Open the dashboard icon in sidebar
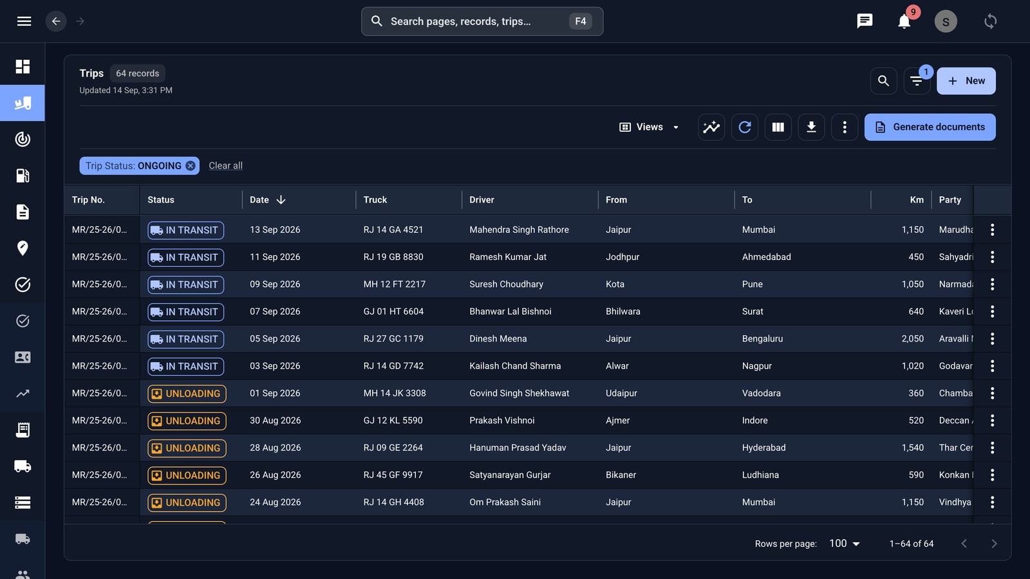The image size is (1030, 579). [x=23, y=66]
